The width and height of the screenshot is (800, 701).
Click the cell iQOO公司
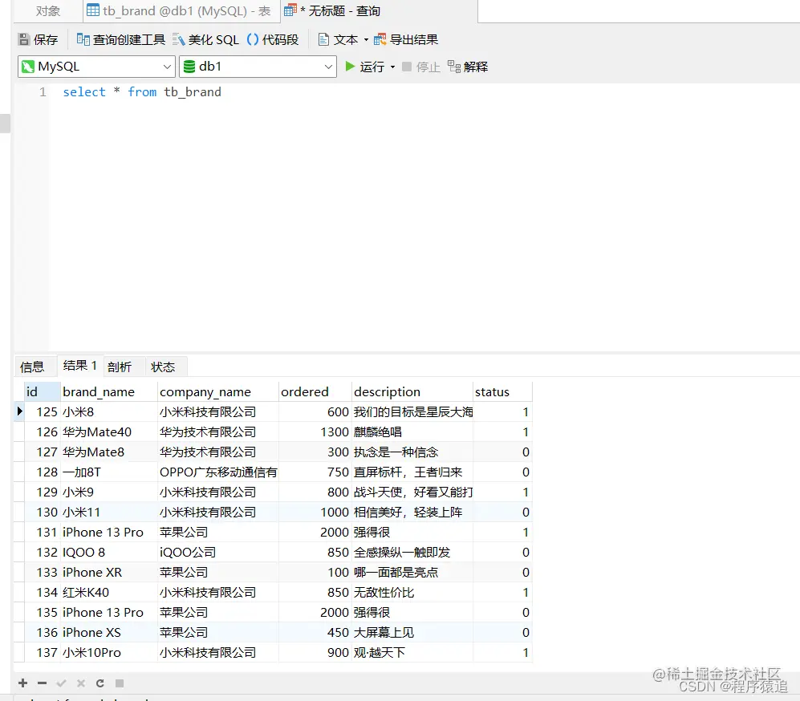[x=218, y=552]
